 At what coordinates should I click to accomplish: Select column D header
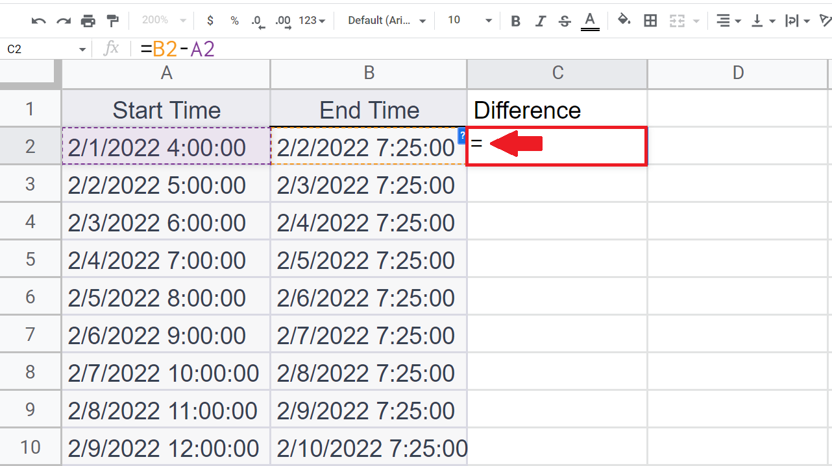(x=739, y=74)
